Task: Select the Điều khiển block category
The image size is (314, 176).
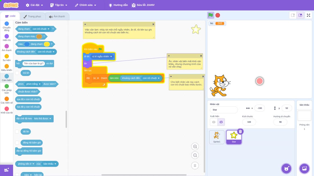Action: pos(7,67)
